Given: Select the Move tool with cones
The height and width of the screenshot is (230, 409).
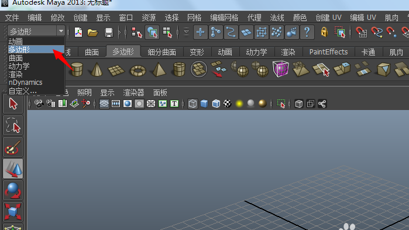Looking at the screenshot, I should [13, 169].
